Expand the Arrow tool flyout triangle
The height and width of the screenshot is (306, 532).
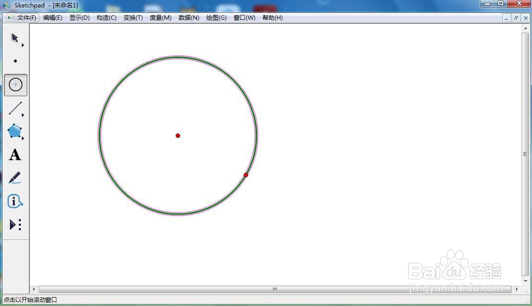23,45
